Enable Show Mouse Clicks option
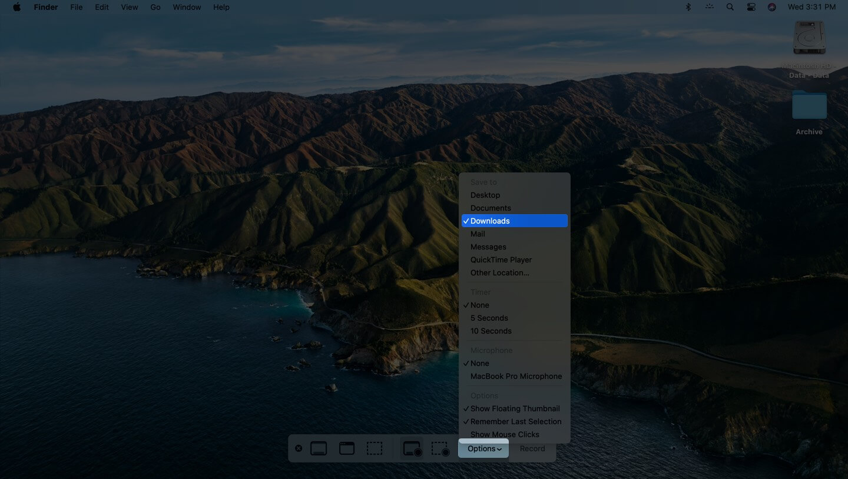 coord(505,434)
